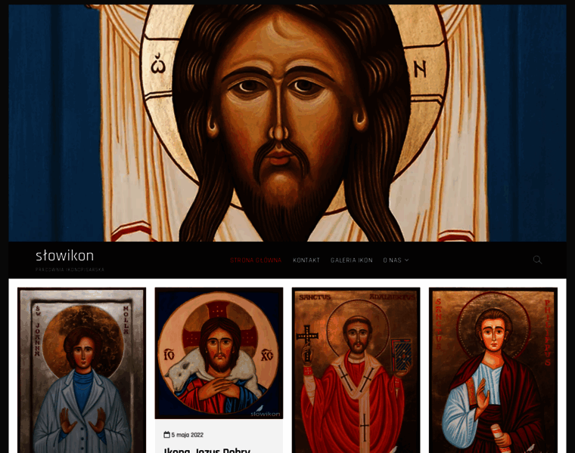Open the KONTAKT menu item

[306, 260]
